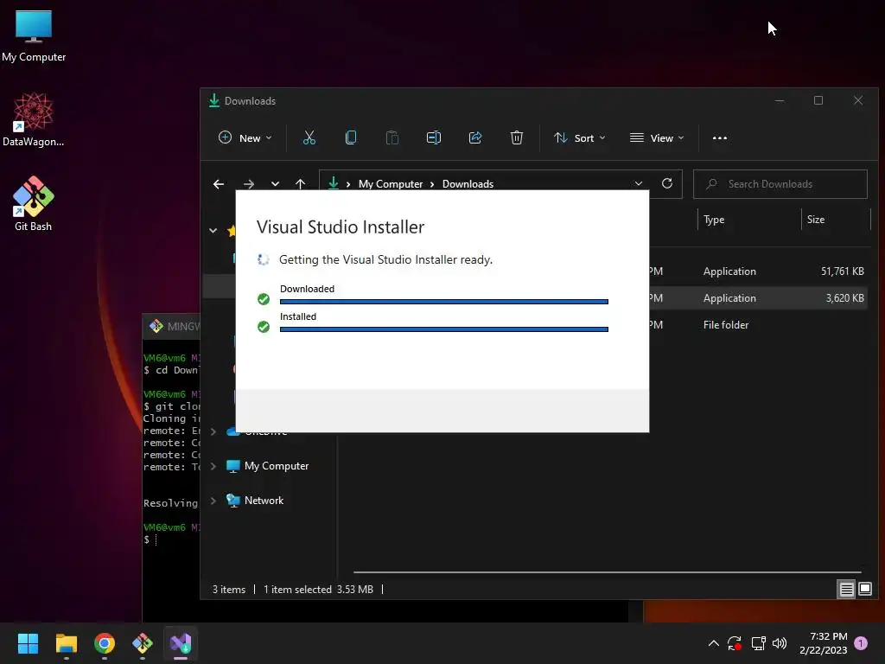
Task: Go up one folder level
Action: coord(300,184)
